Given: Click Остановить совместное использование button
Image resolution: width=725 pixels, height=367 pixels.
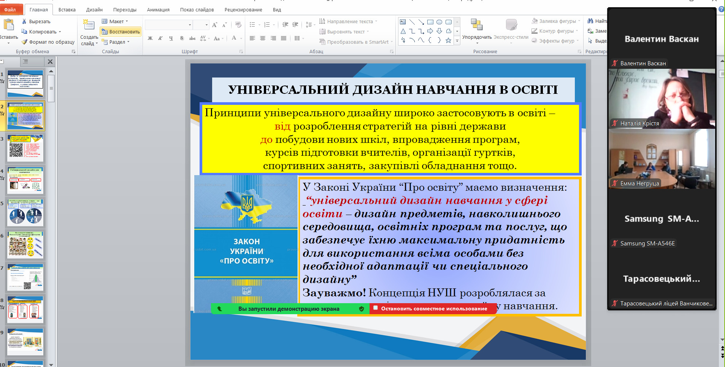Looking at the screenshot, I should pyautogui.click(x=433, y=308).
